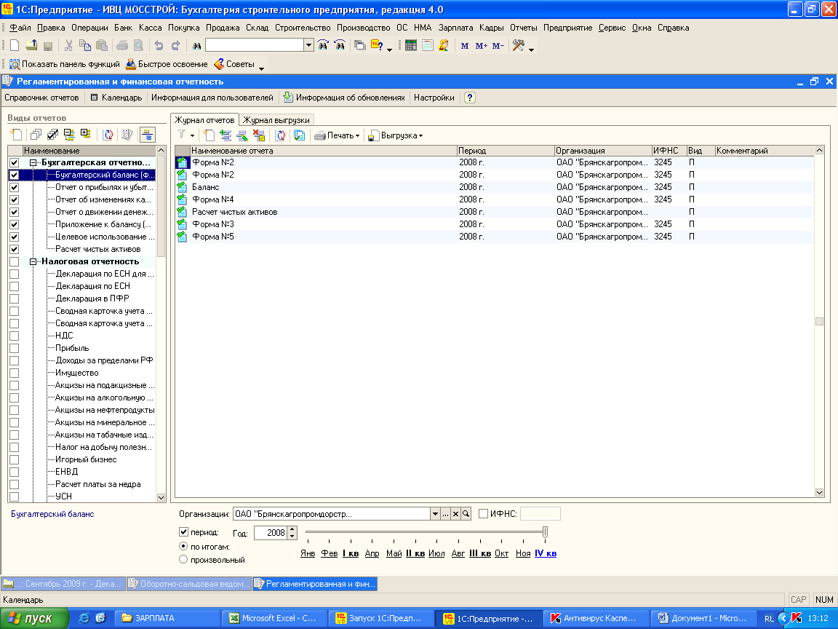This screenshot has width=838, height=629.
Task: Click the binoculars search icon before search field
Action: pos(196,46)
